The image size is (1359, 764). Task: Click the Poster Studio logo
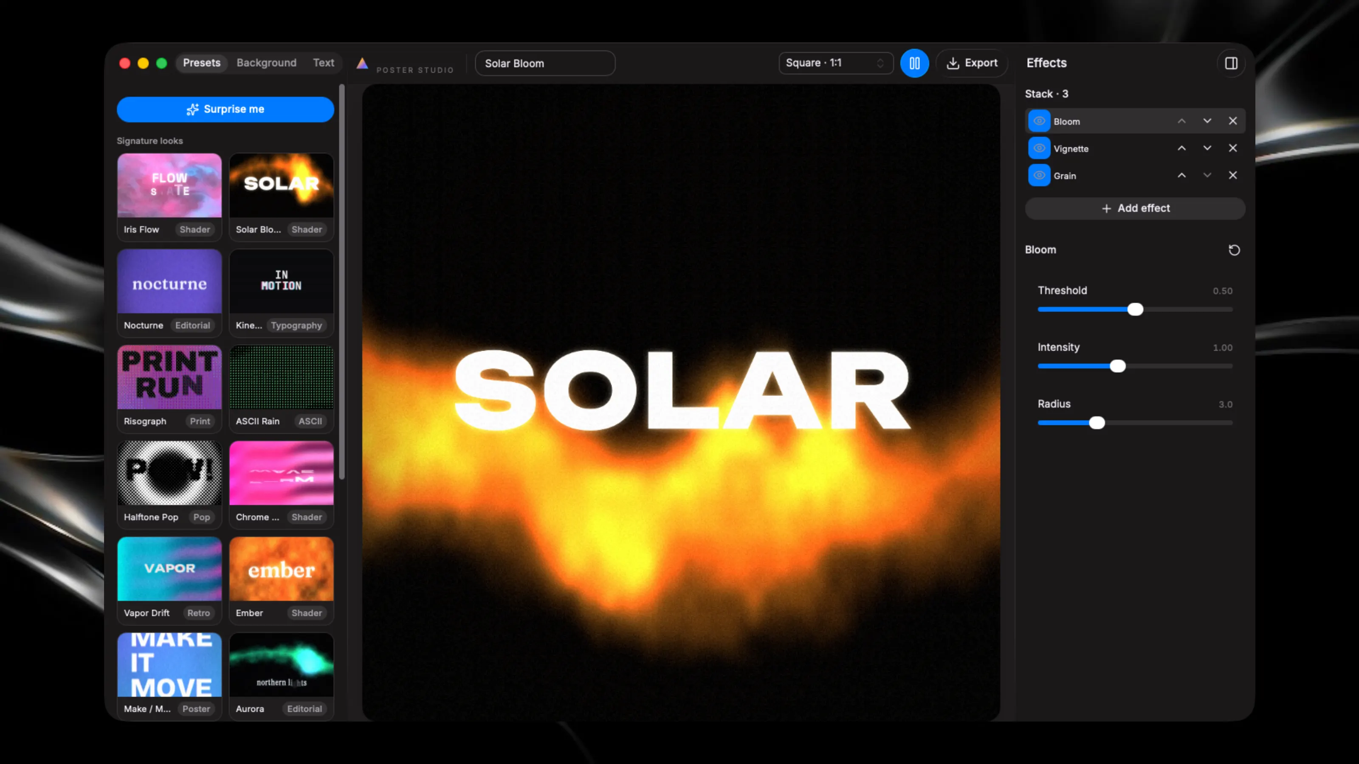(x=362, y=63)
